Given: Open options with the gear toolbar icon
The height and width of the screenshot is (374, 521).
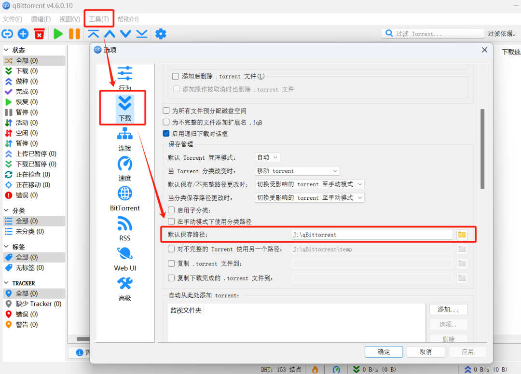Looking at the screenshot, I should (x=161, y=34).
